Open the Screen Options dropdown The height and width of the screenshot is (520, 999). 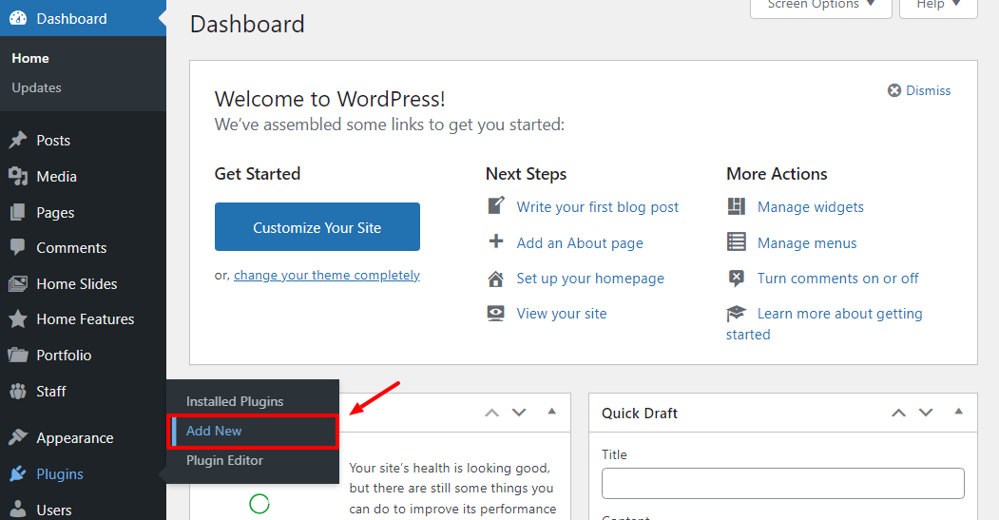pyautogui.click(x=820, y=7)
